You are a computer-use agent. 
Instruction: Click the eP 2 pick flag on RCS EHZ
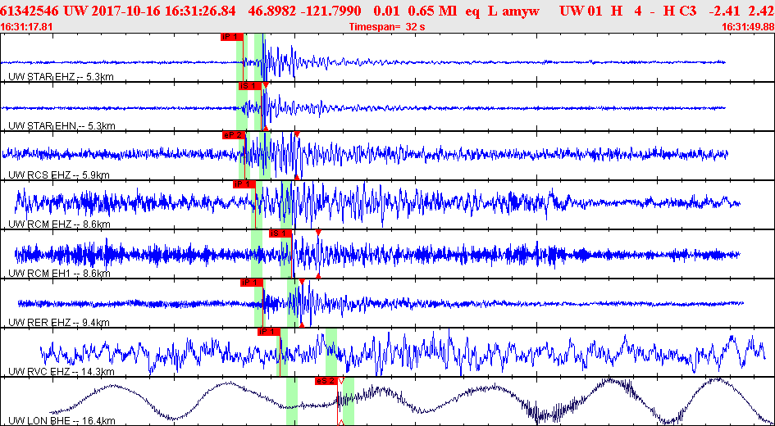pyautogui.click(x=233, y=135)
